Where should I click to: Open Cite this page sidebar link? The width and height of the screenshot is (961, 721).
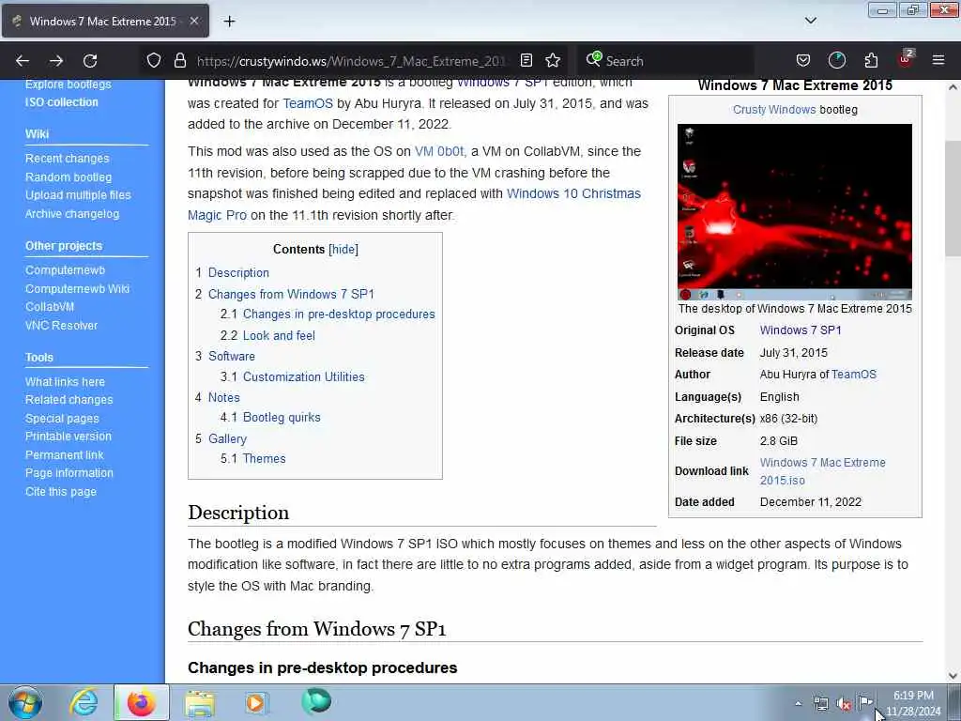click(61, 492)
